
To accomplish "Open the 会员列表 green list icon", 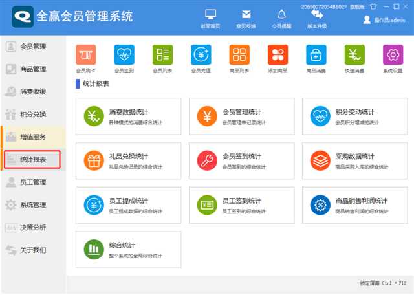I will (x=162, y=55).
